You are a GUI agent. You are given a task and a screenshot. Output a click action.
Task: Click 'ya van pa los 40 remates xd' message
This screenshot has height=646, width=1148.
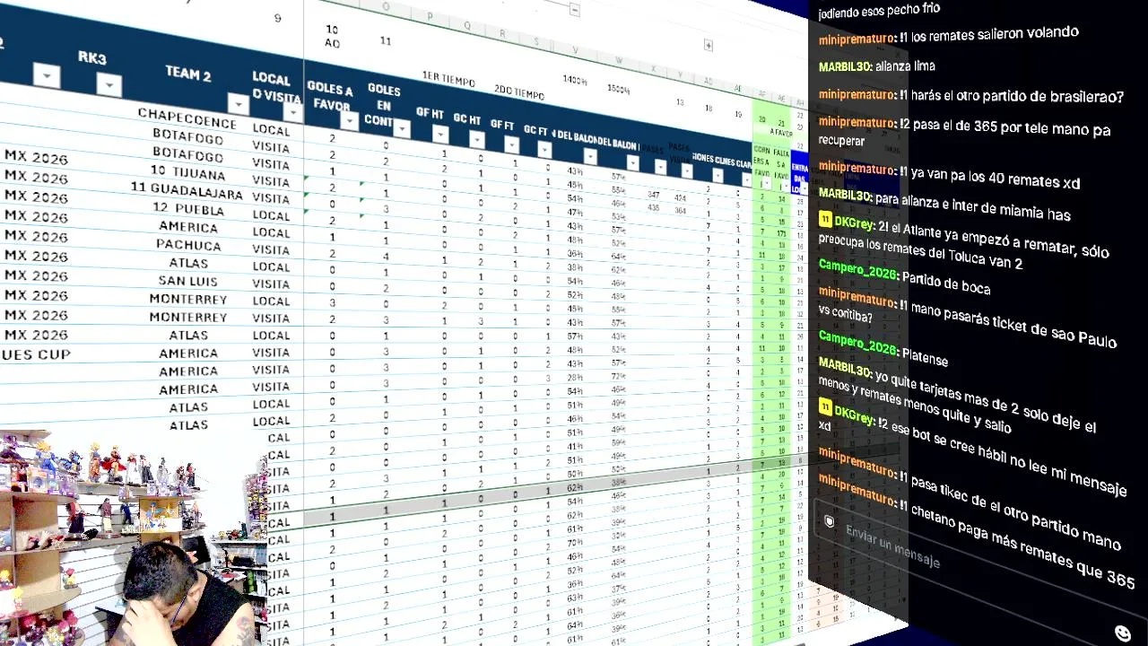point(994,177)
